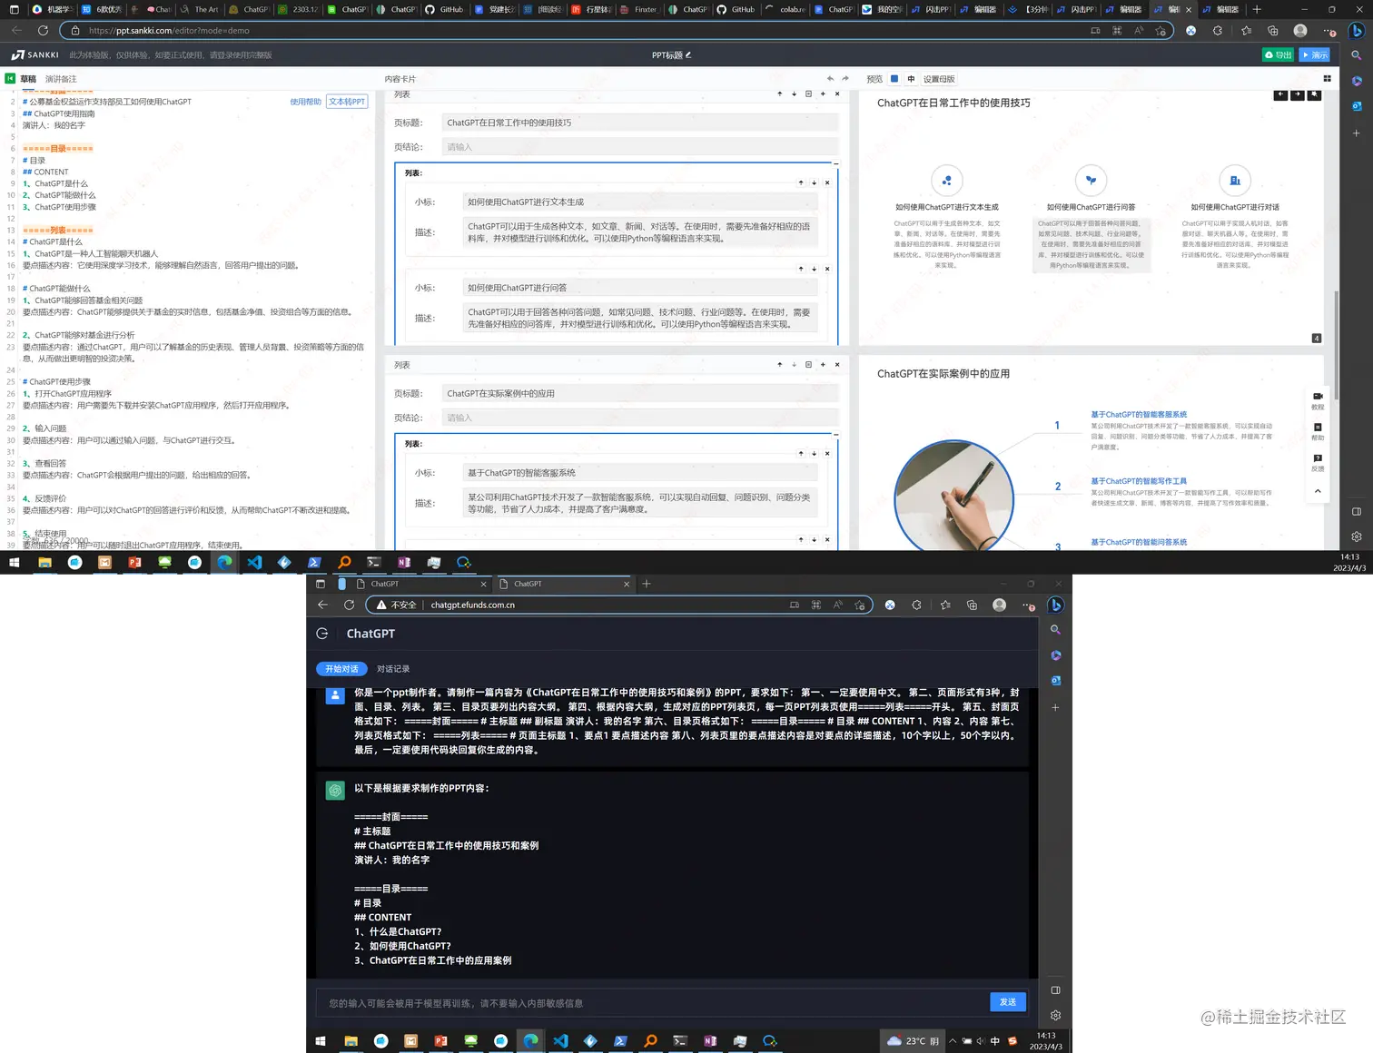1373x1053 pixels.
Task: Undo using the left arrow in content card bar
Action: click(830, 79)
